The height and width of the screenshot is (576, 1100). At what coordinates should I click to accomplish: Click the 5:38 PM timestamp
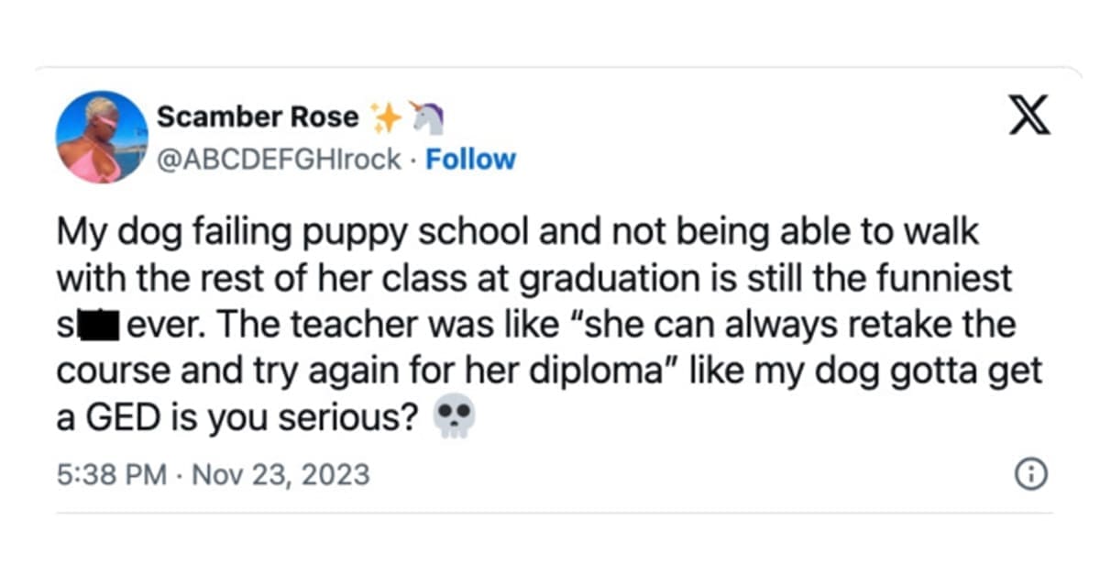coord(111,474)
